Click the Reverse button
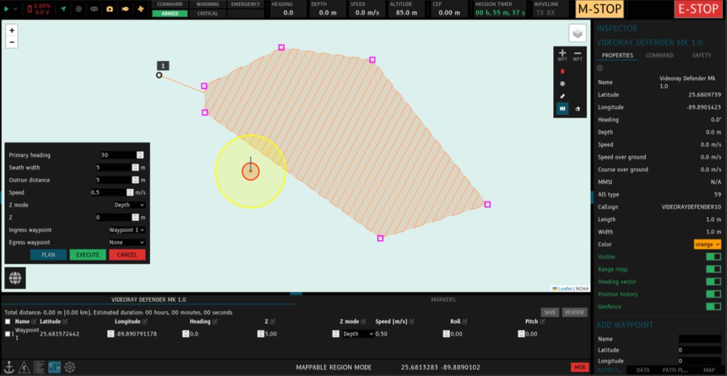The width and height of the screenshot is (727, 376). point(574,312)
